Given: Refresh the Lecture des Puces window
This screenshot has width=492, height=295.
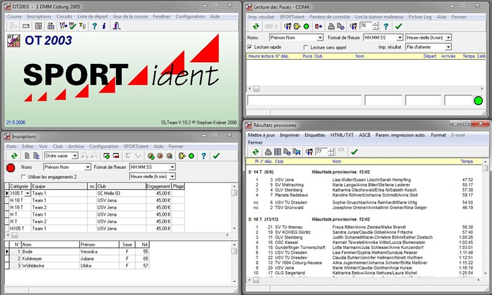Looking at the screenshot, I should coord(256,26).
